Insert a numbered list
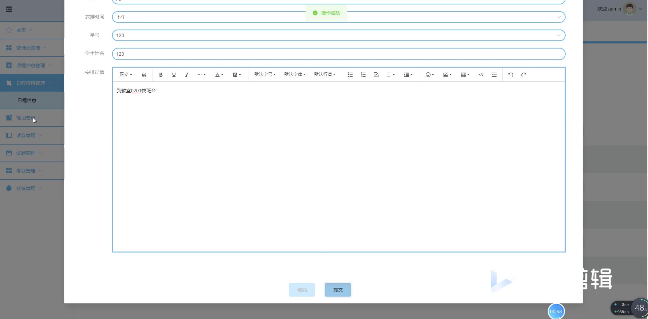This screenshot has height=319, width=648. click(x=363, y=75)
